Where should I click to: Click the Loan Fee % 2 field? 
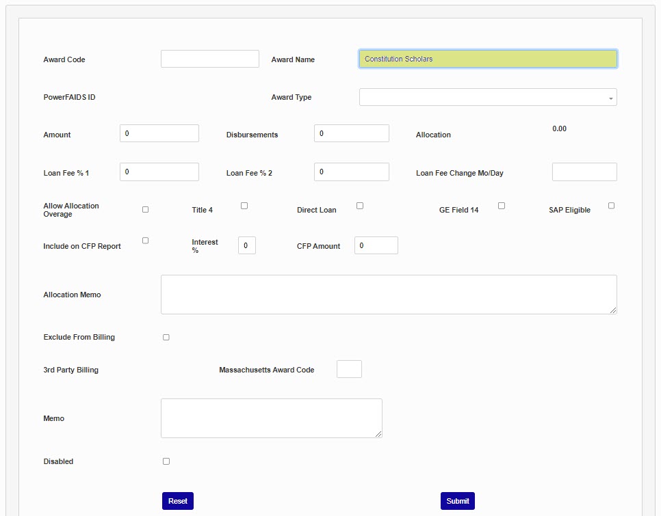(x=351, y=172)
